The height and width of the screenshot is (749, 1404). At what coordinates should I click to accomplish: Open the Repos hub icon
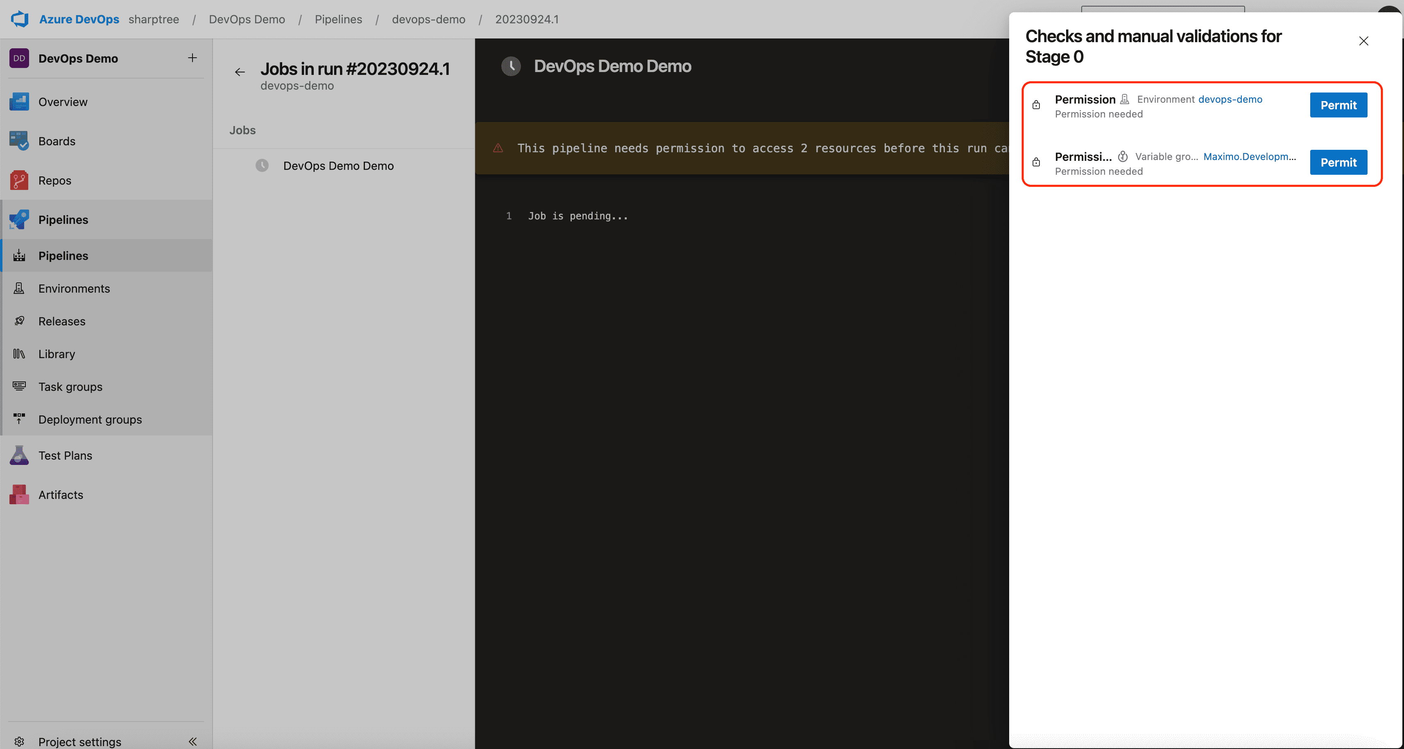click(x=19, y=180)
